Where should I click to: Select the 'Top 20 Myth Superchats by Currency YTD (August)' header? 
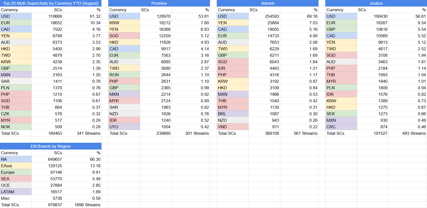tap(51, 3)
